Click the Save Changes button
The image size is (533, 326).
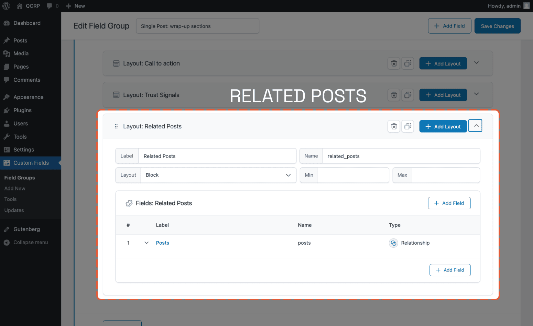point(497,26)
